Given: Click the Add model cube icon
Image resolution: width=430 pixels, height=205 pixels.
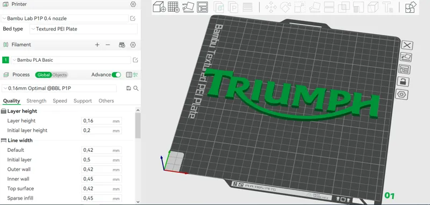Looking at the screenshot, I should [159, 7].
